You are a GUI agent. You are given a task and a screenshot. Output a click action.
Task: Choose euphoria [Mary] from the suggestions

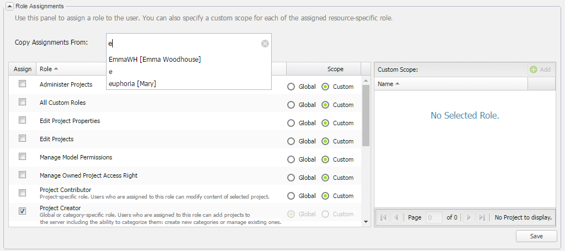pyautogui.click(x=133, y=83)
